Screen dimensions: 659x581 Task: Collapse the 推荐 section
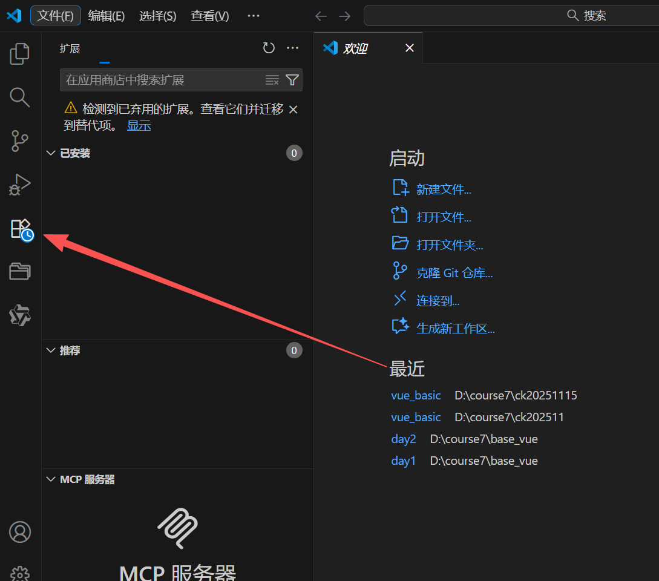(51, 350)
